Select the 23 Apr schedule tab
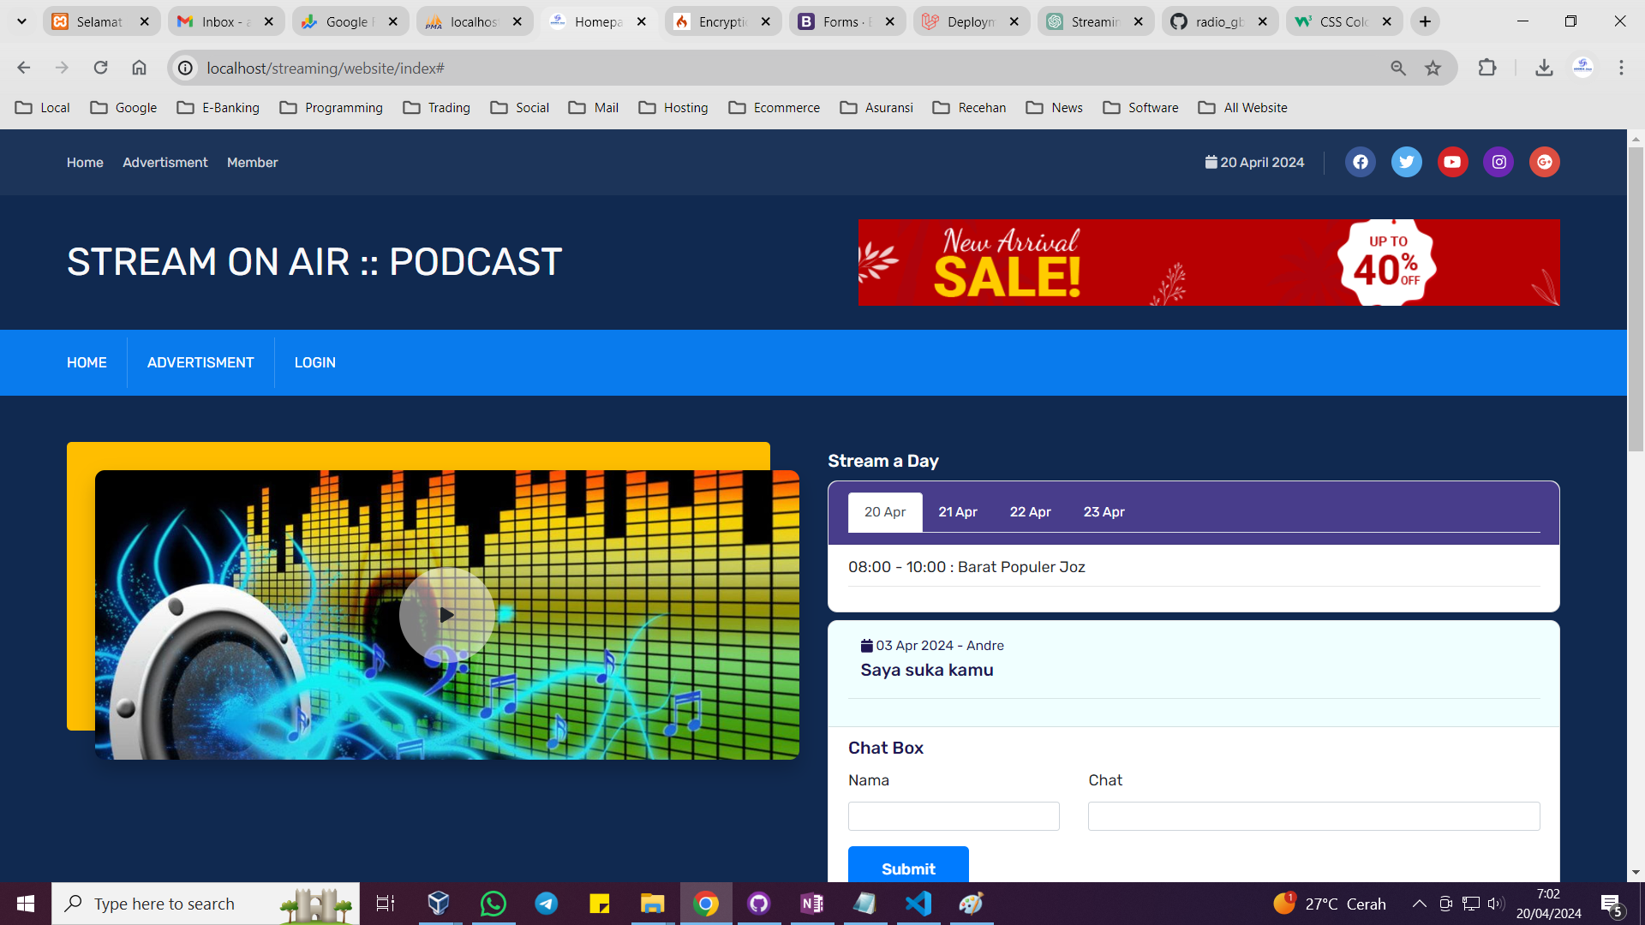This screenshot has height=925, width=1645. (x=1104, y=511)
